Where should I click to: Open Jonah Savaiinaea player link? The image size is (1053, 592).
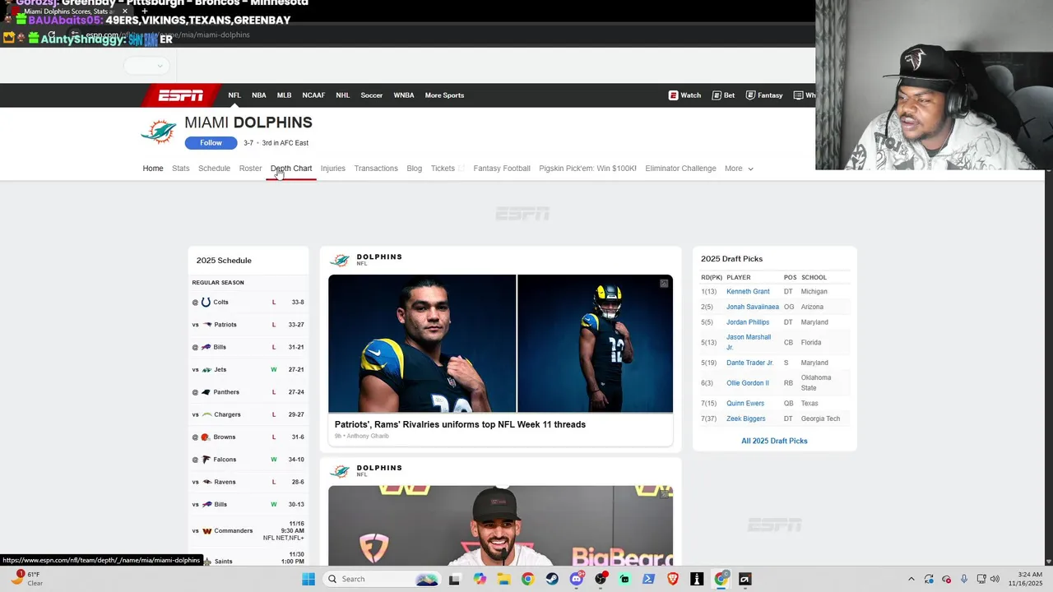click(x=753, y=308)
